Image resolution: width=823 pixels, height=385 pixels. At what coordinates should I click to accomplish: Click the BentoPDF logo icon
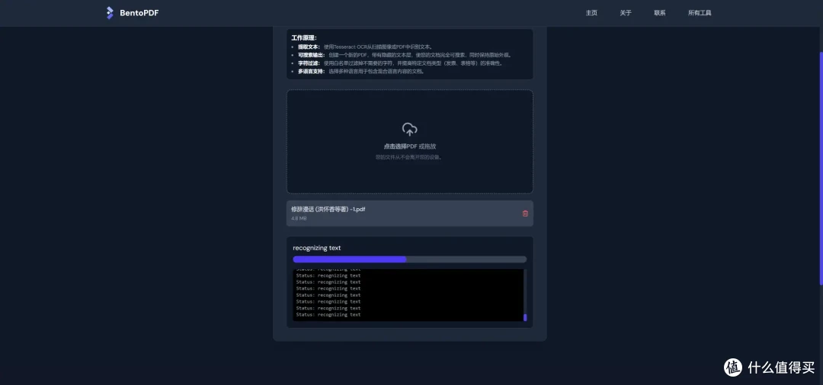[110, 13]
